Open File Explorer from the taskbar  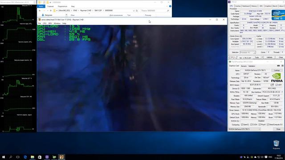[x=33, y=157]
